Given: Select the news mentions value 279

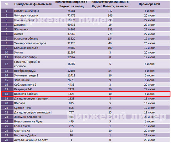Looking at the screenshot, I should point(110,34).
